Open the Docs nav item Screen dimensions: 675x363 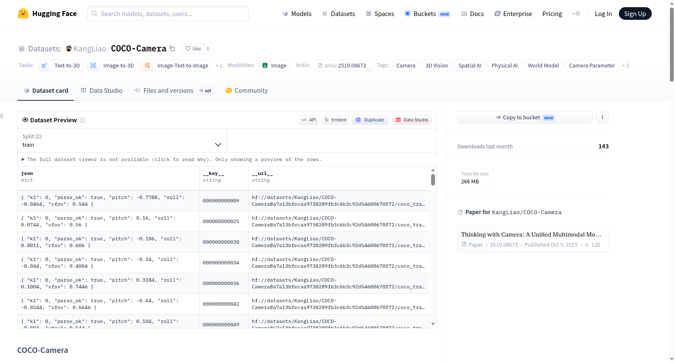click(x=472, y=13)
